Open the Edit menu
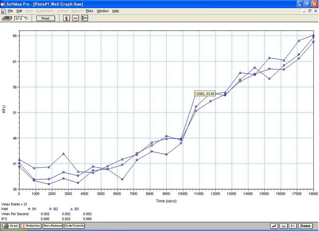Screen dimensions: 319x231 pyautogui.click(x=19, y=11)
